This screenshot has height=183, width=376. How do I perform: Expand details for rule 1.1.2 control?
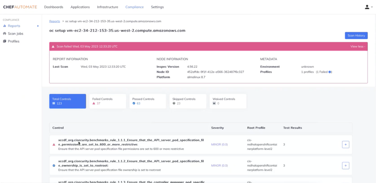point(345,165)
